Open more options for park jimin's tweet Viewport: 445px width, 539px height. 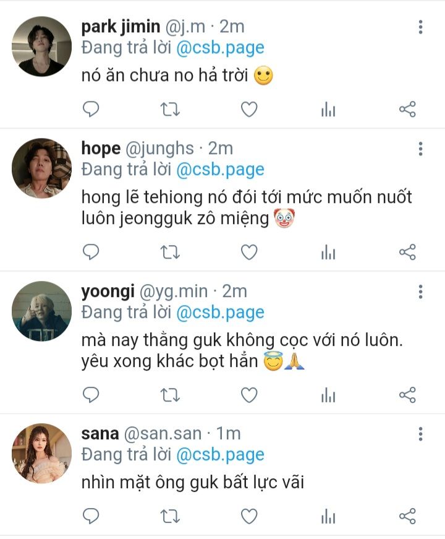pyautogui.click(x=420, y=27)
